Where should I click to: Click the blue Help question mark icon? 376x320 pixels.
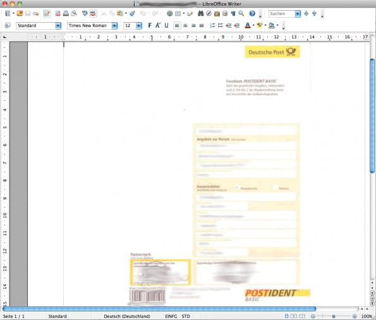point(252,13)
